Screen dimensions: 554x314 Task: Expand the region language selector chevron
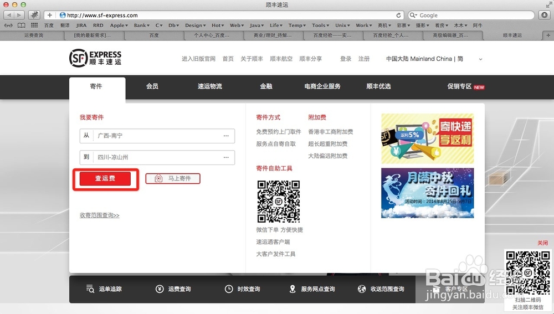[x=480, y=59]
